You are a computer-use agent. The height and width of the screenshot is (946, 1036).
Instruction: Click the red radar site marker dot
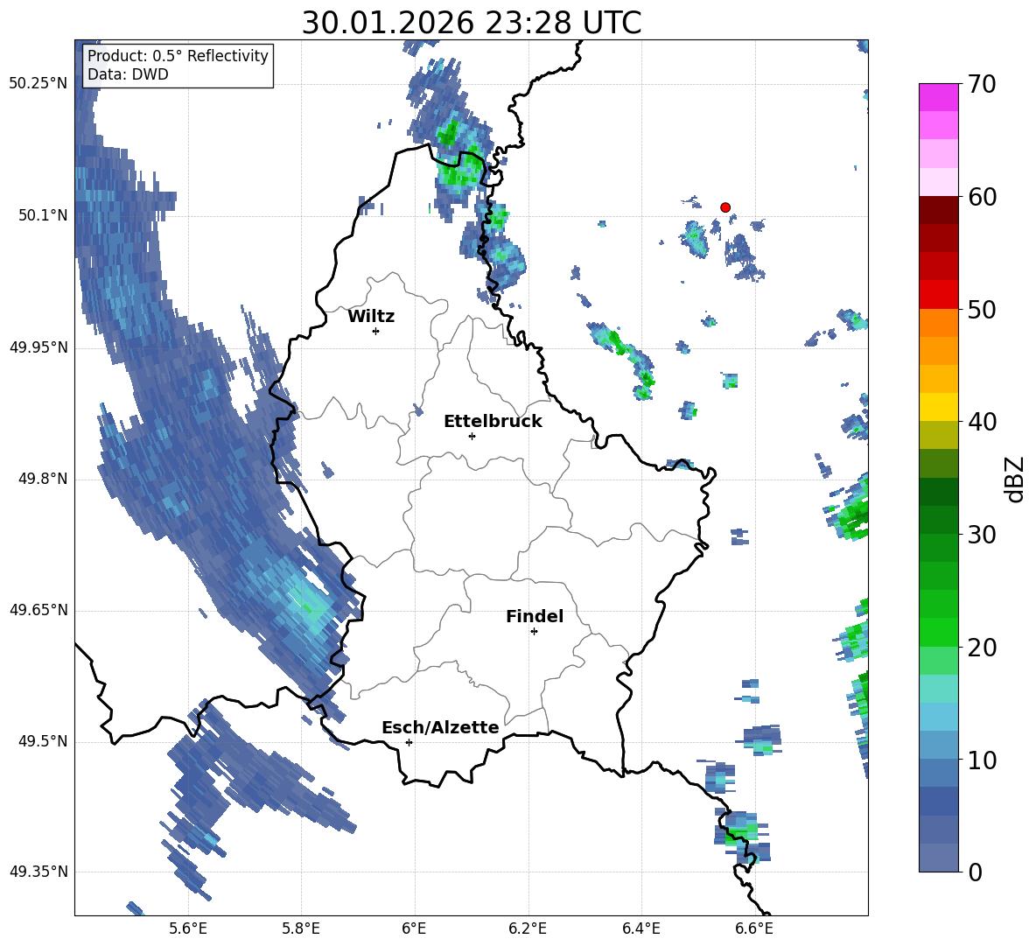pyautogui.click(x=724, y=207)
